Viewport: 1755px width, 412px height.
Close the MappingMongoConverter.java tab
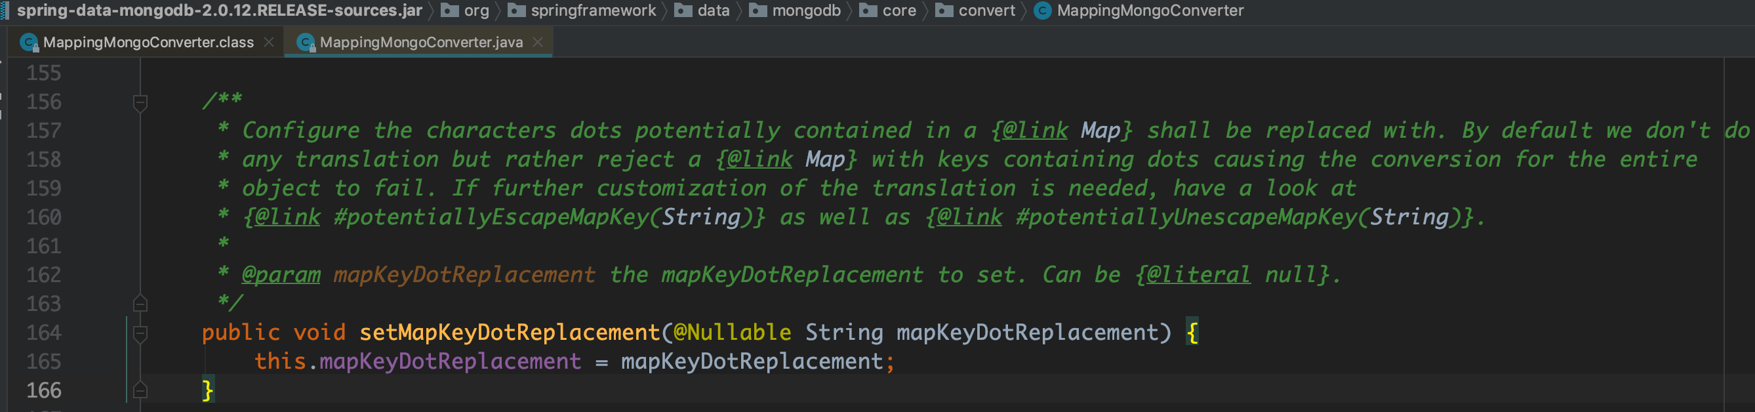(538, 42)
